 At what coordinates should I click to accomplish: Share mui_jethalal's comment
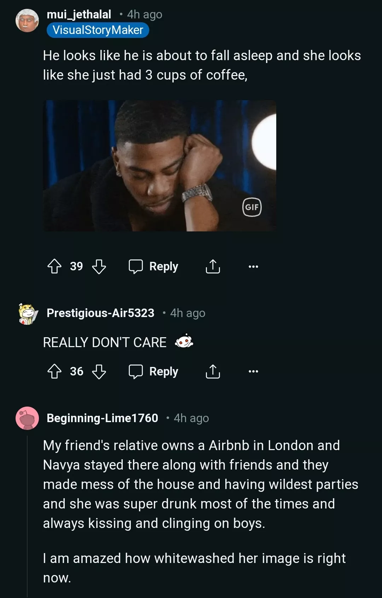click(x=213, y=266)
